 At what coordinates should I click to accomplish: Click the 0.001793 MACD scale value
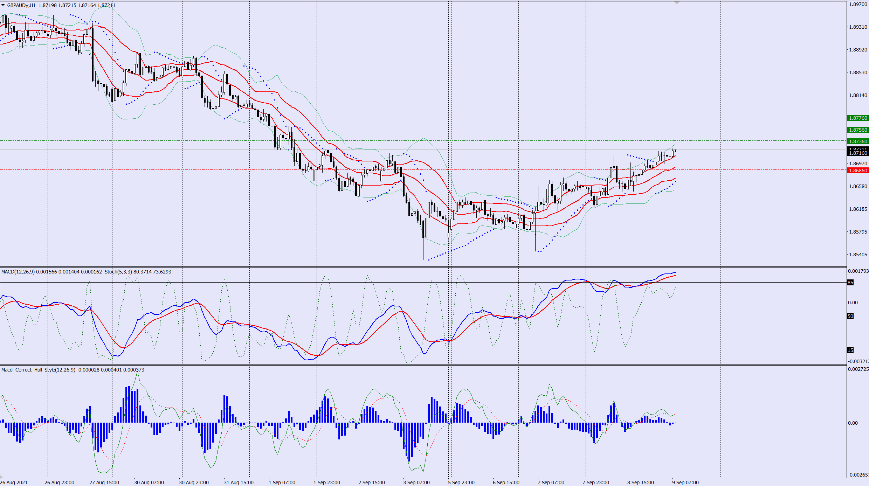(858, 271)
